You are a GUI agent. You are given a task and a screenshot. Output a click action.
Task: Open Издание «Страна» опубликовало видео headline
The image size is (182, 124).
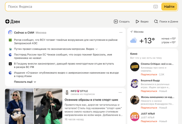(66, 74)
